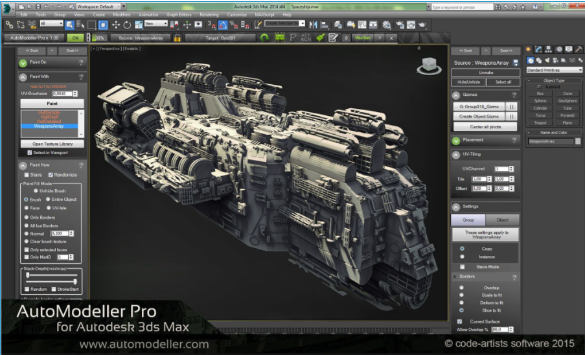Collapse the UV-Tiling section
The image size is (585, 355).
pyautogui.click(x=455, y=154)
